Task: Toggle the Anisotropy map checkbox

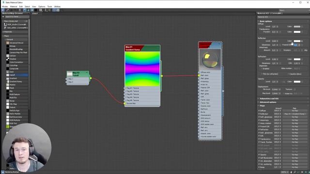Action: click(259, 120)
